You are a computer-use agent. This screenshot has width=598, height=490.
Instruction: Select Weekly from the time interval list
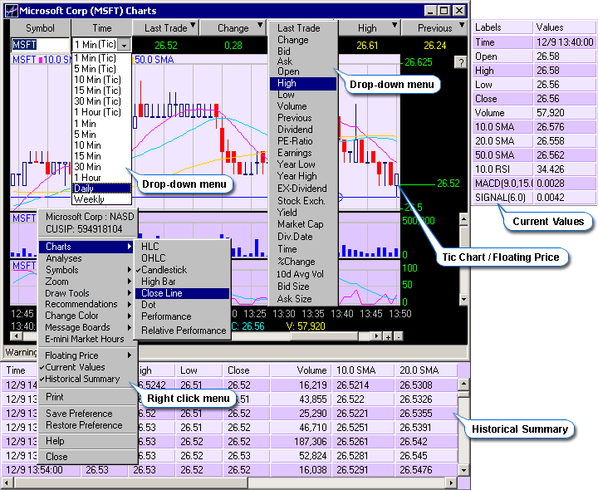[89, 199]
